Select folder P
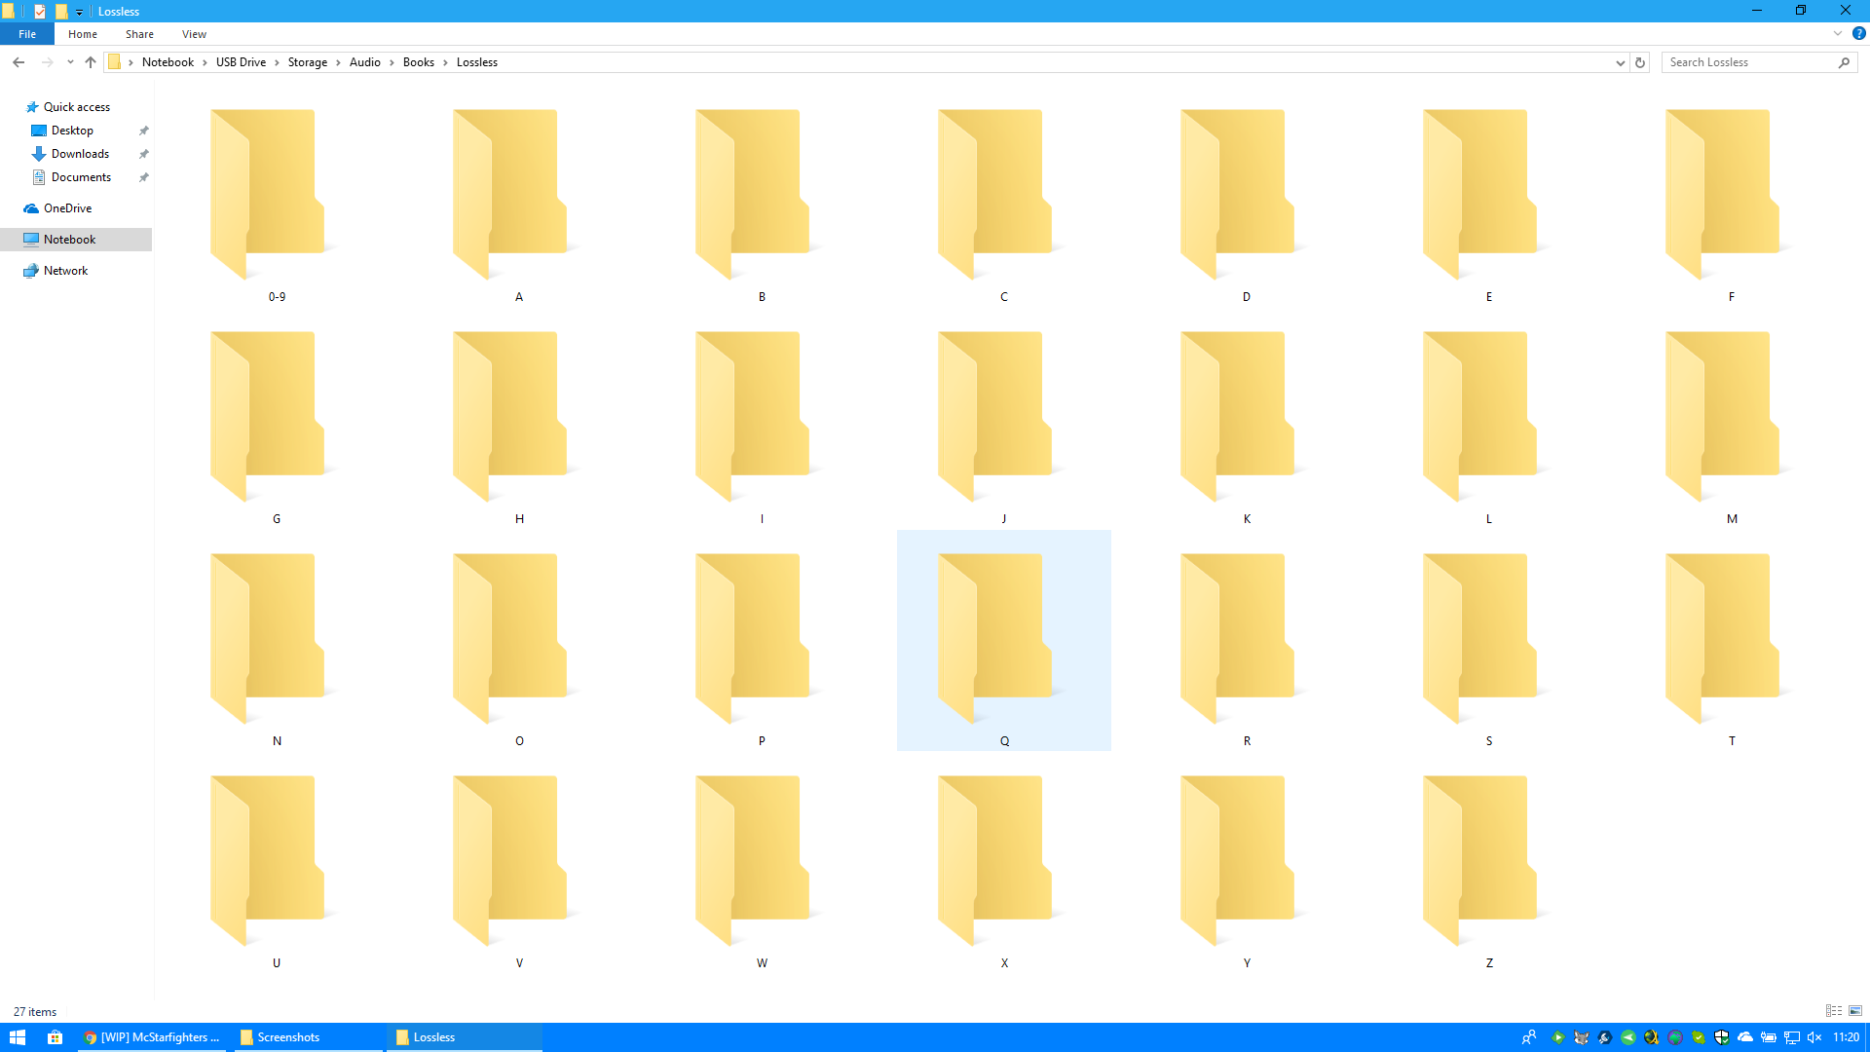 (762, 640)
